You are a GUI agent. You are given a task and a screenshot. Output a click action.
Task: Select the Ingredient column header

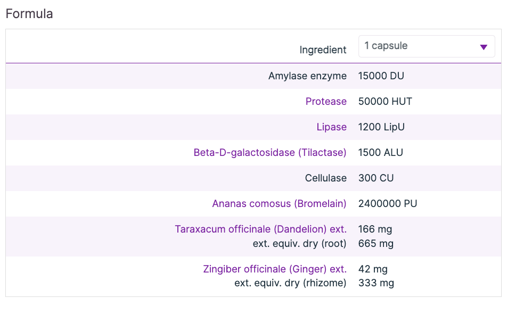click(x=323, y=50)
